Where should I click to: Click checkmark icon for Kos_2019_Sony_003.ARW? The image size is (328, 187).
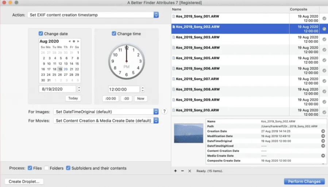(324, 39)
